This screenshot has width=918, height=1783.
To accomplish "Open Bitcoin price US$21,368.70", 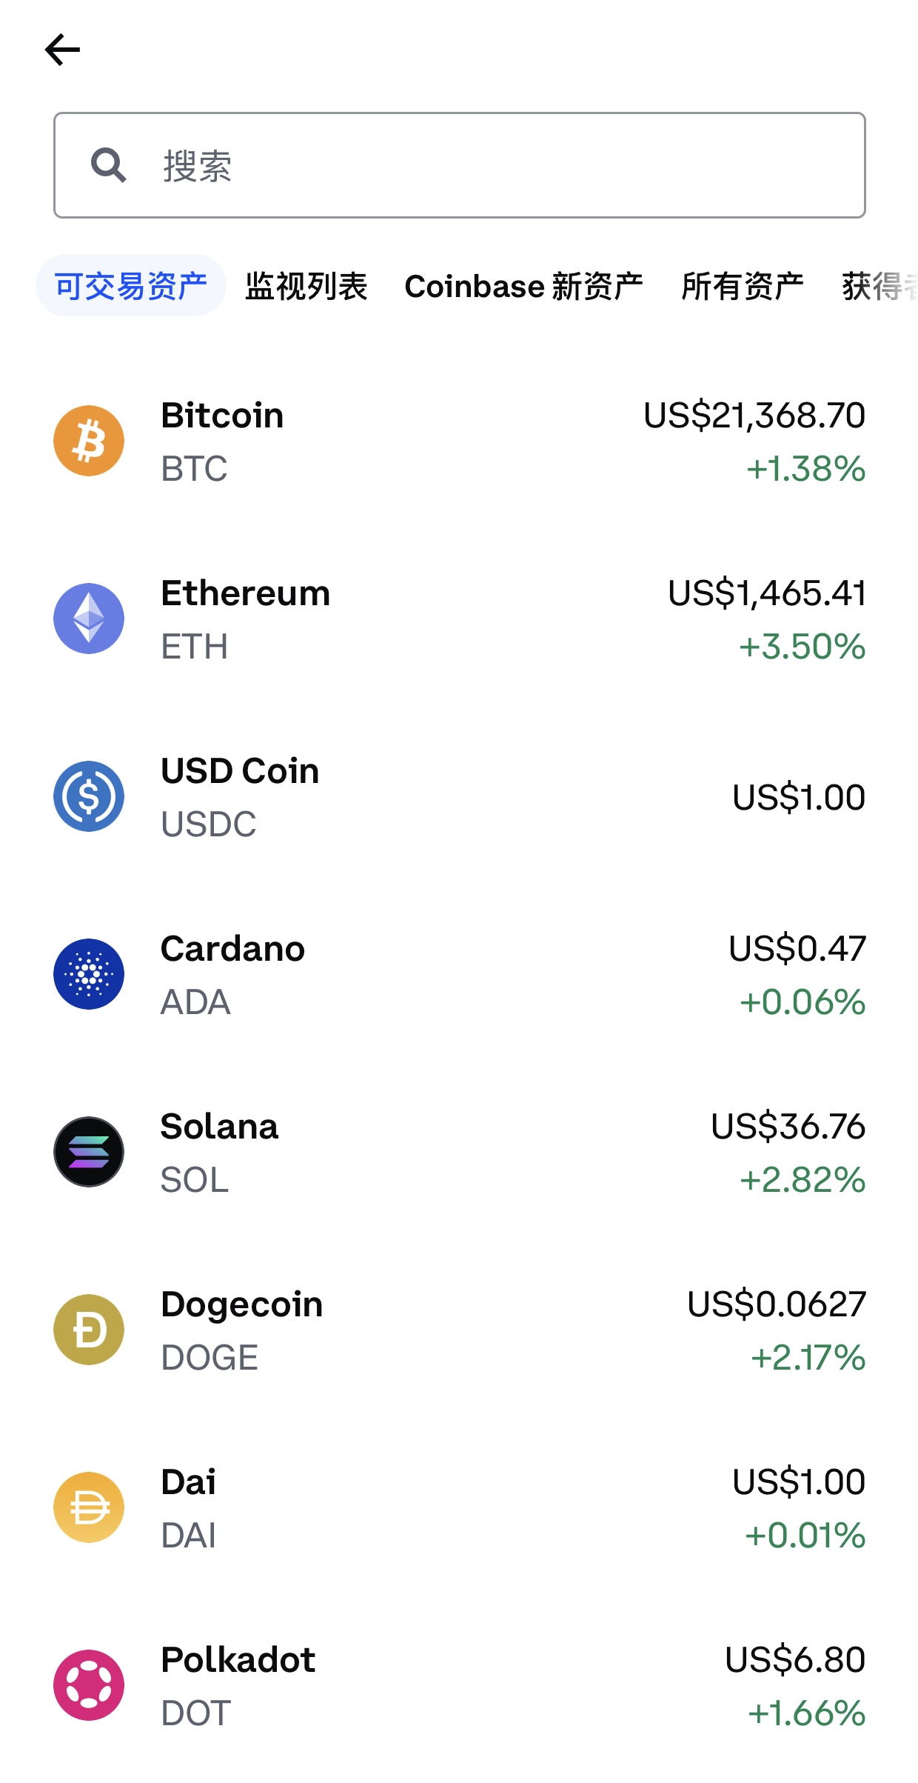I will [754, 416].
